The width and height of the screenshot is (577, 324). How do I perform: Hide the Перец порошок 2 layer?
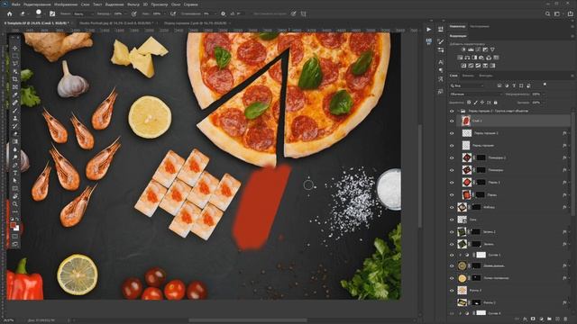point(452,133)
